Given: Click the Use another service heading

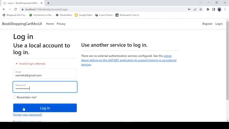Looking at the screenshot, I should 114,45.
